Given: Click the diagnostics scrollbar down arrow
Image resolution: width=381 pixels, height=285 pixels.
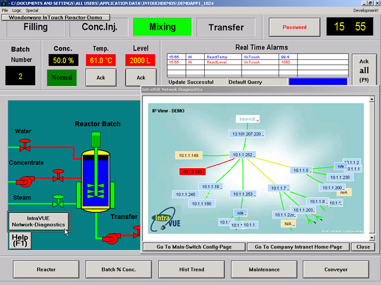Looking at the screenshot, I should tap(371, 237).
